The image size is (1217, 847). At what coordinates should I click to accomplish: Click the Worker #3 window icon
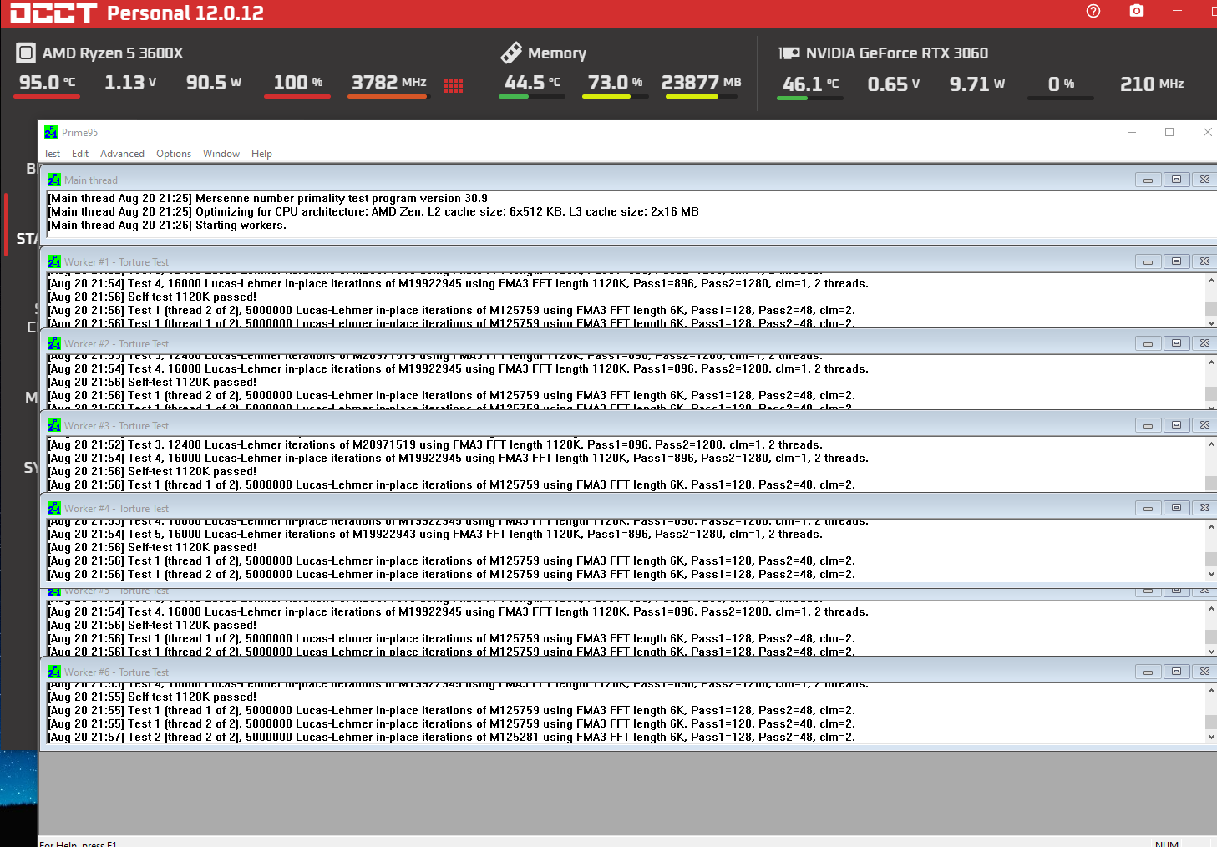click(54, 425)
